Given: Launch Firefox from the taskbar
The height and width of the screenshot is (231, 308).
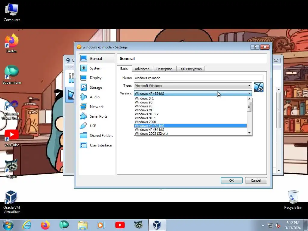Looking at the screenshot, I should [x=45, y=225].
